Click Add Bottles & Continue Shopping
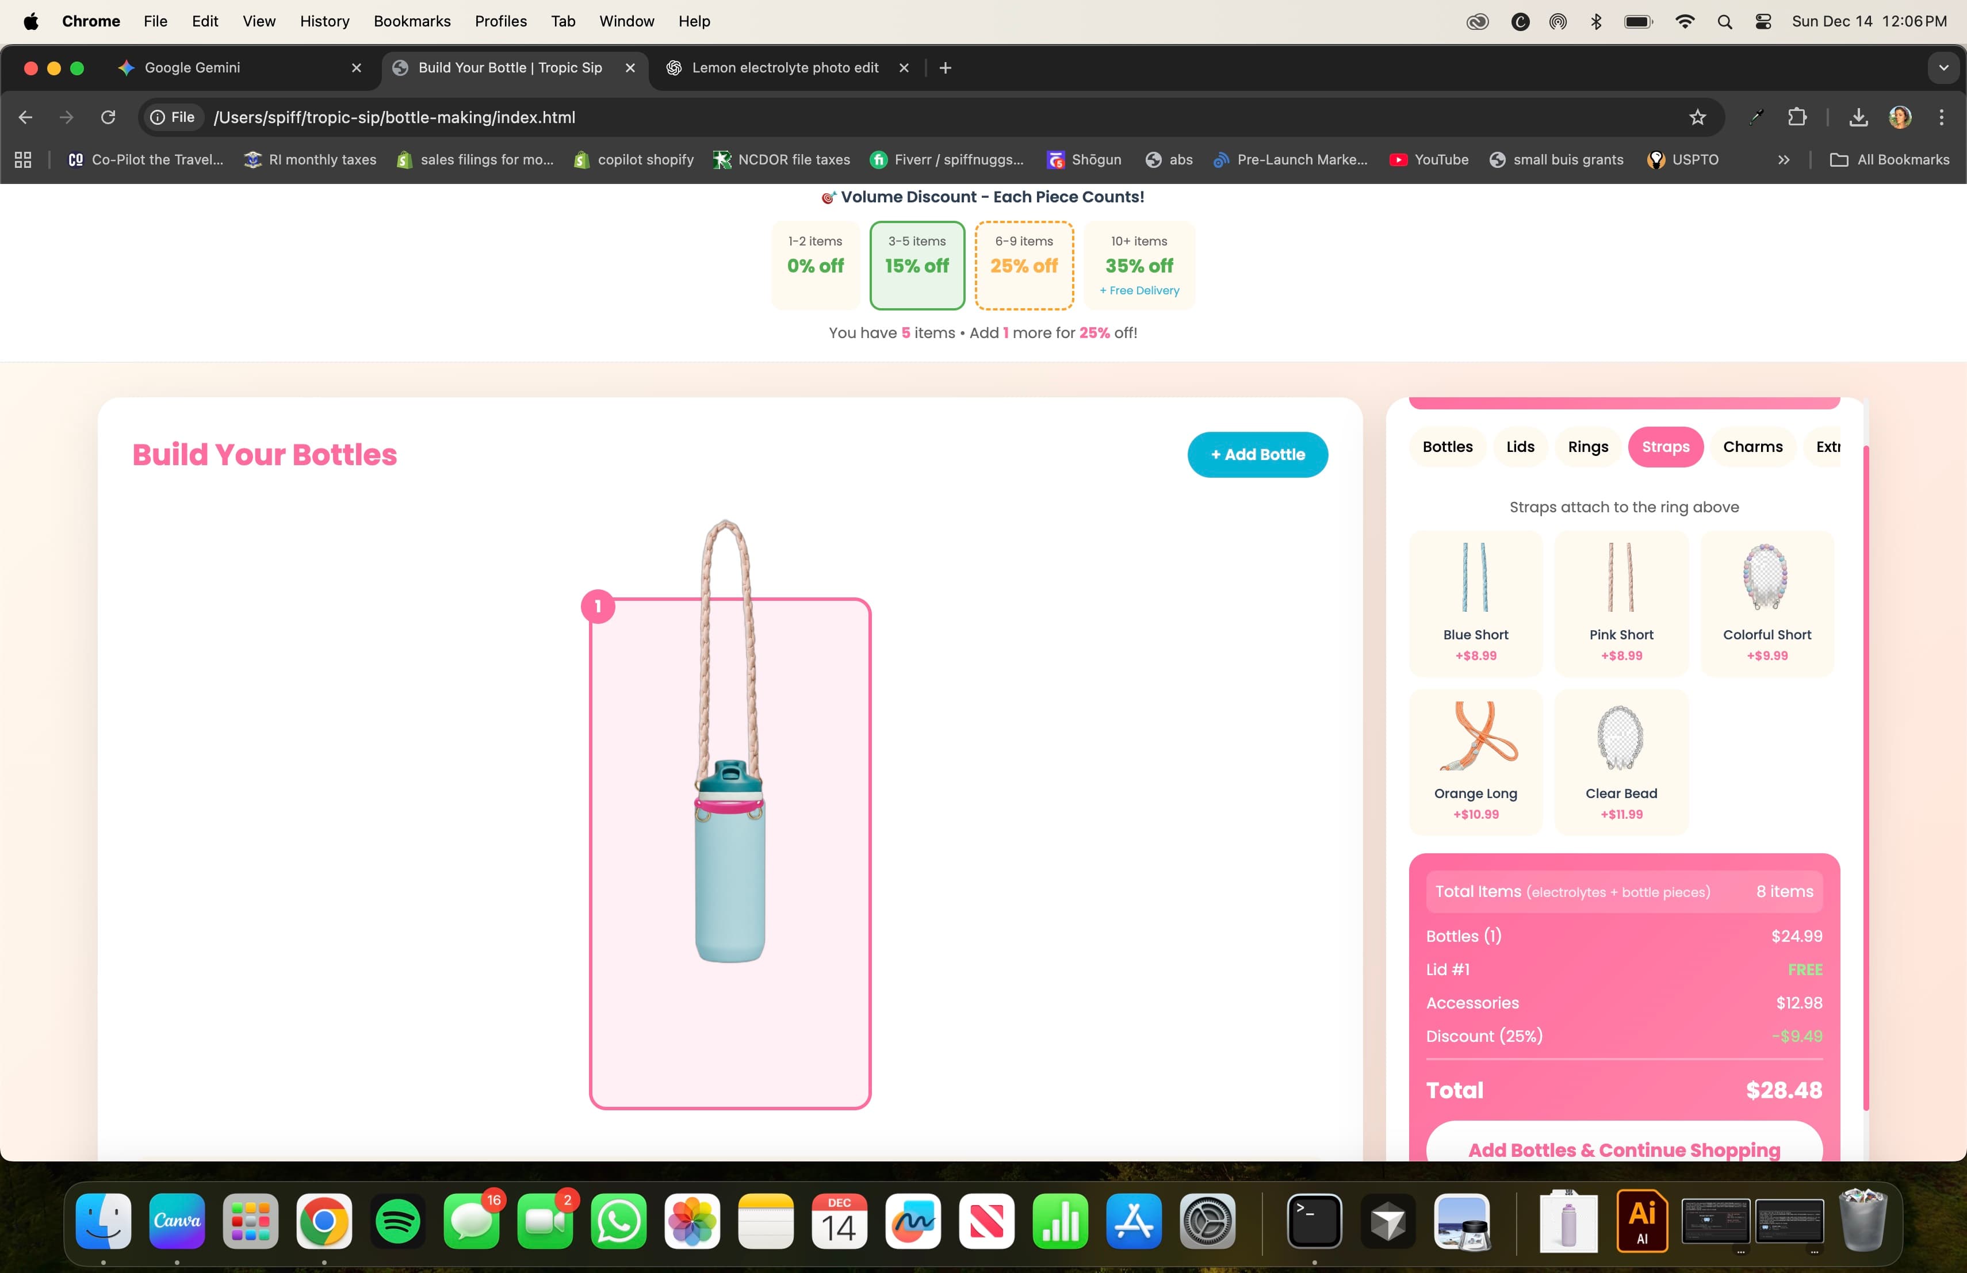 click(1622, 1149)
